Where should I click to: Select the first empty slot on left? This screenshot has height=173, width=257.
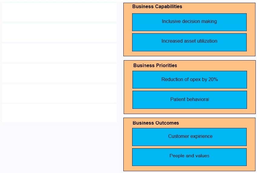click(x=59, y=12)
